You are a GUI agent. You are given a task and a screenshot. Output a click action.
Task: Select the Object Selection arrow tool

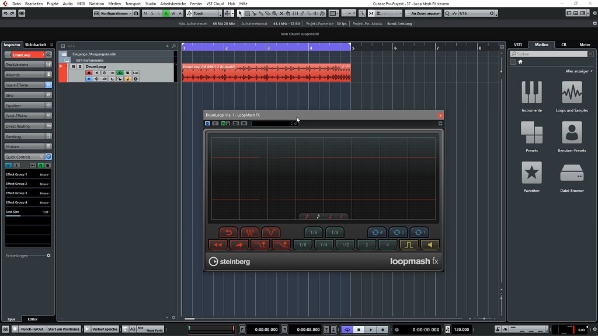(240, 13)
